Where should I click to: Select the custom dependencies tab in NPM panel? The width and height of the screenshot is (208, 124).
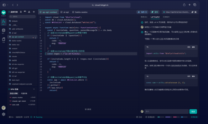[x=14, y=94]
